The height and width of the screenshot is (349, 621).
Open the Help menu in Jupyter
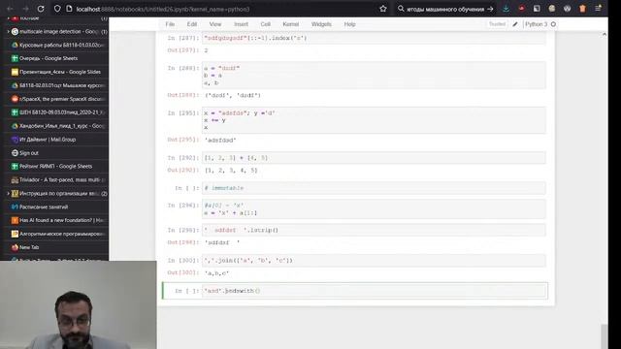[349, 24]
